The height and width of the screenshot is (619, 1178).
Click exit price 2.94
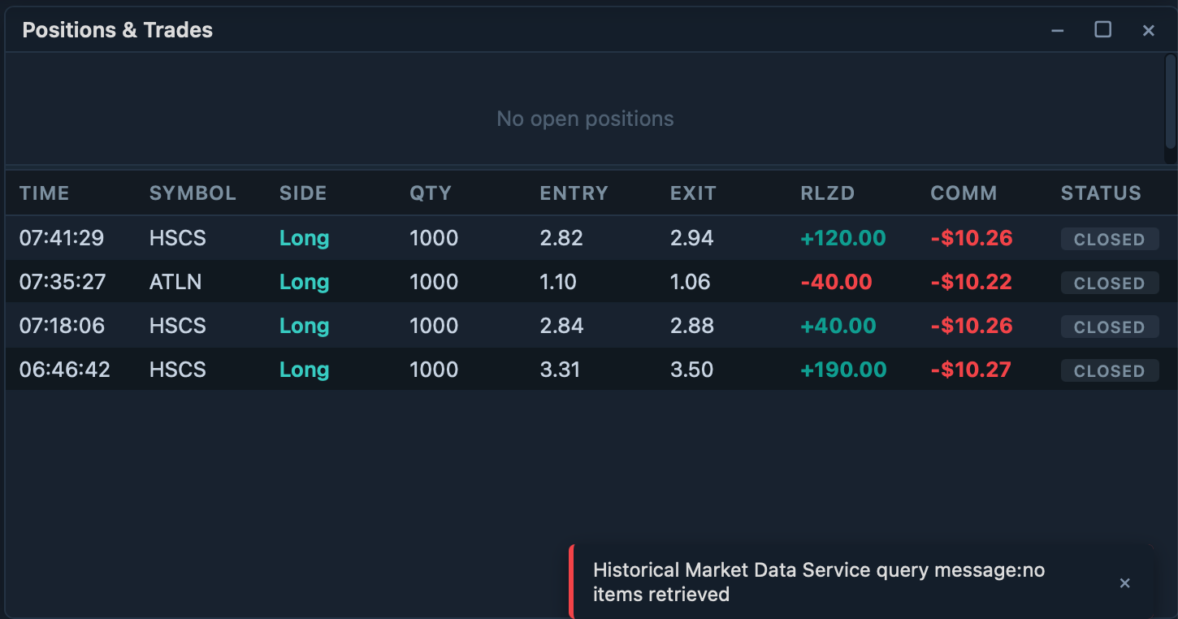point(692,238)
